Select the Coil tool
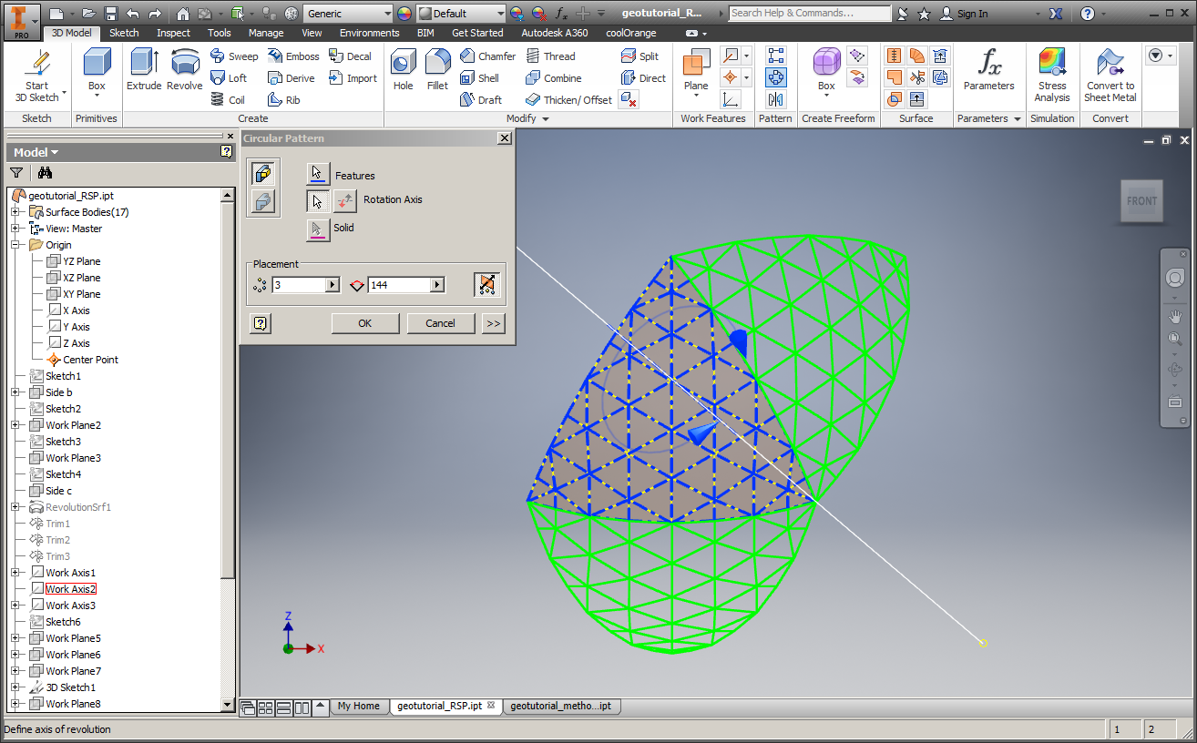The height and width of the screenshot is (743, 1197). coord(229,100)
